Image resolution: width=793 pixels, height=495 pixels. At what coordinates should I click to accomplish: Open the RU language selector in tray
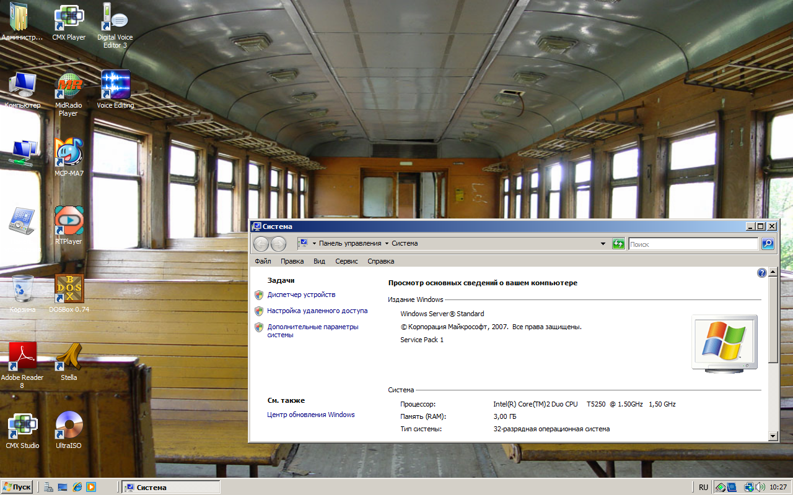tap(703, 488)
